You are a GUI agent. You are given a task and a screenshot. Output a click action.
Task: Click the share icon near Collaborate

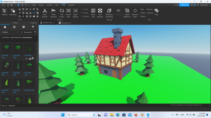click(198, 5)
